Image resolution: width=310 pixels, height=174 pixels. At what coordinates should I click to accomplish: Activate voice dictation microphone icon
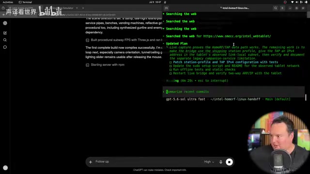point(221,162)
